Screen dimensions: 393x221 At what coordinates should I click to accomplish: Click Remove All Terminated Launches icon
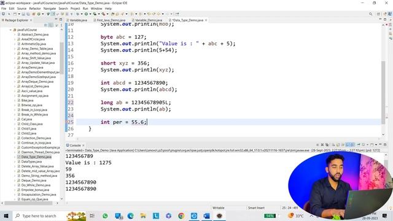(327, 145)
